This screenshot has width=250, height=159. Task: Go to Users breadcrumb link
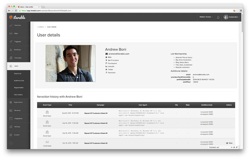41,27
